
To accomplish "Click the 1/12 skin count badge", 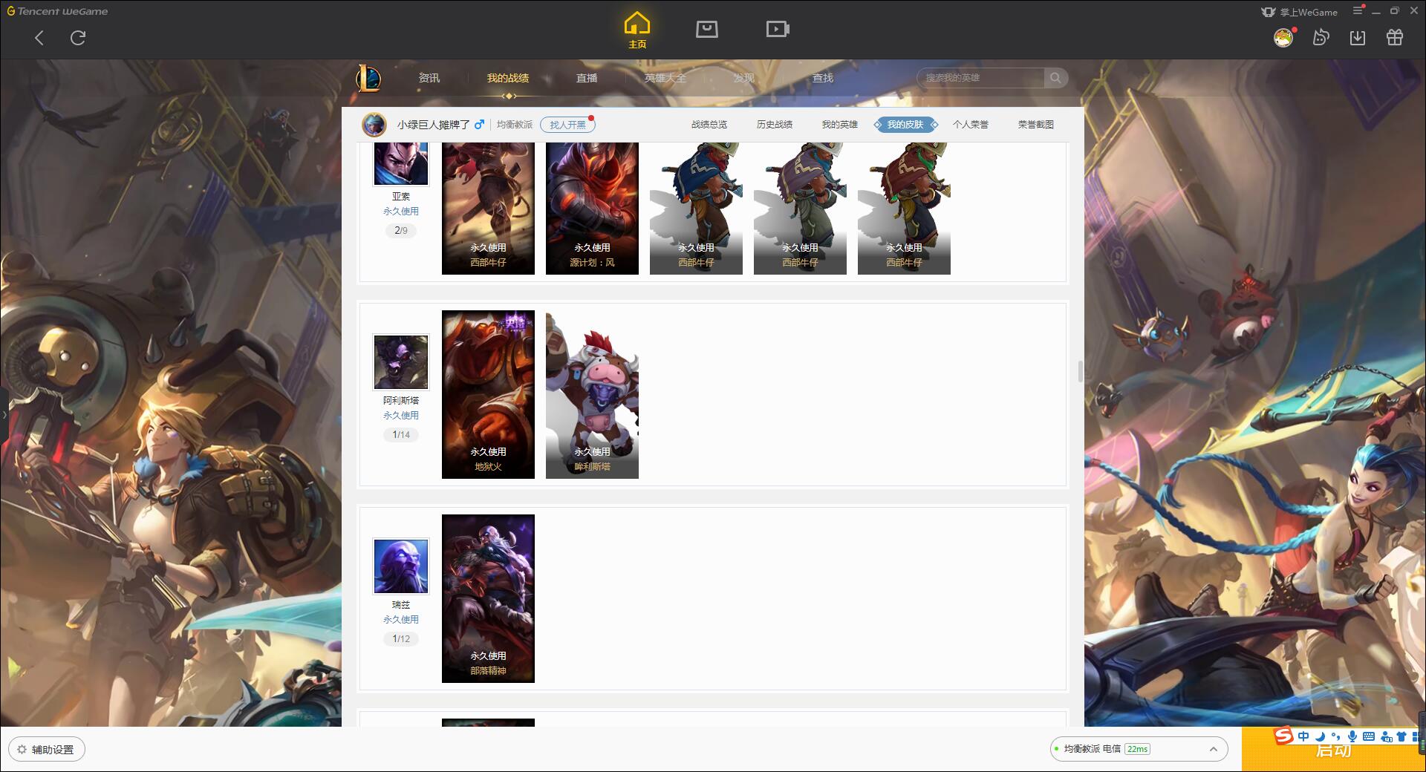I will click(401, 639).
